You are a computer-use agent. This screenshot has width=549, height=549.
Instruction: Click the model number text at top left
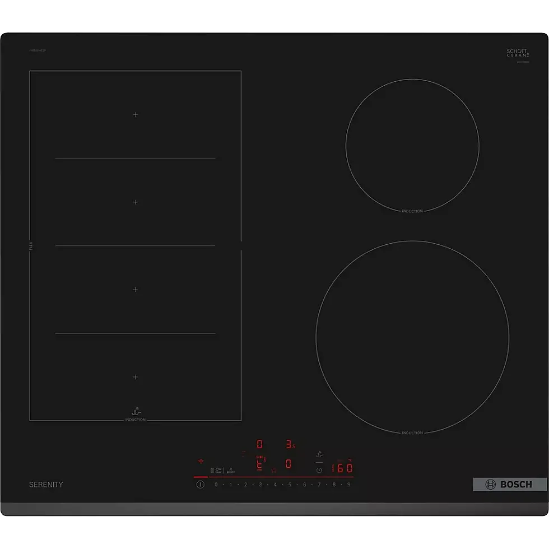(x=38, y=50)
